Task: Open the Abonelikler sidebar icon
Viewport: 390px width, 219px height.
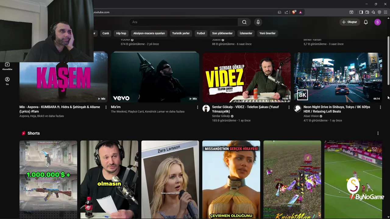Action: [7, 66]
